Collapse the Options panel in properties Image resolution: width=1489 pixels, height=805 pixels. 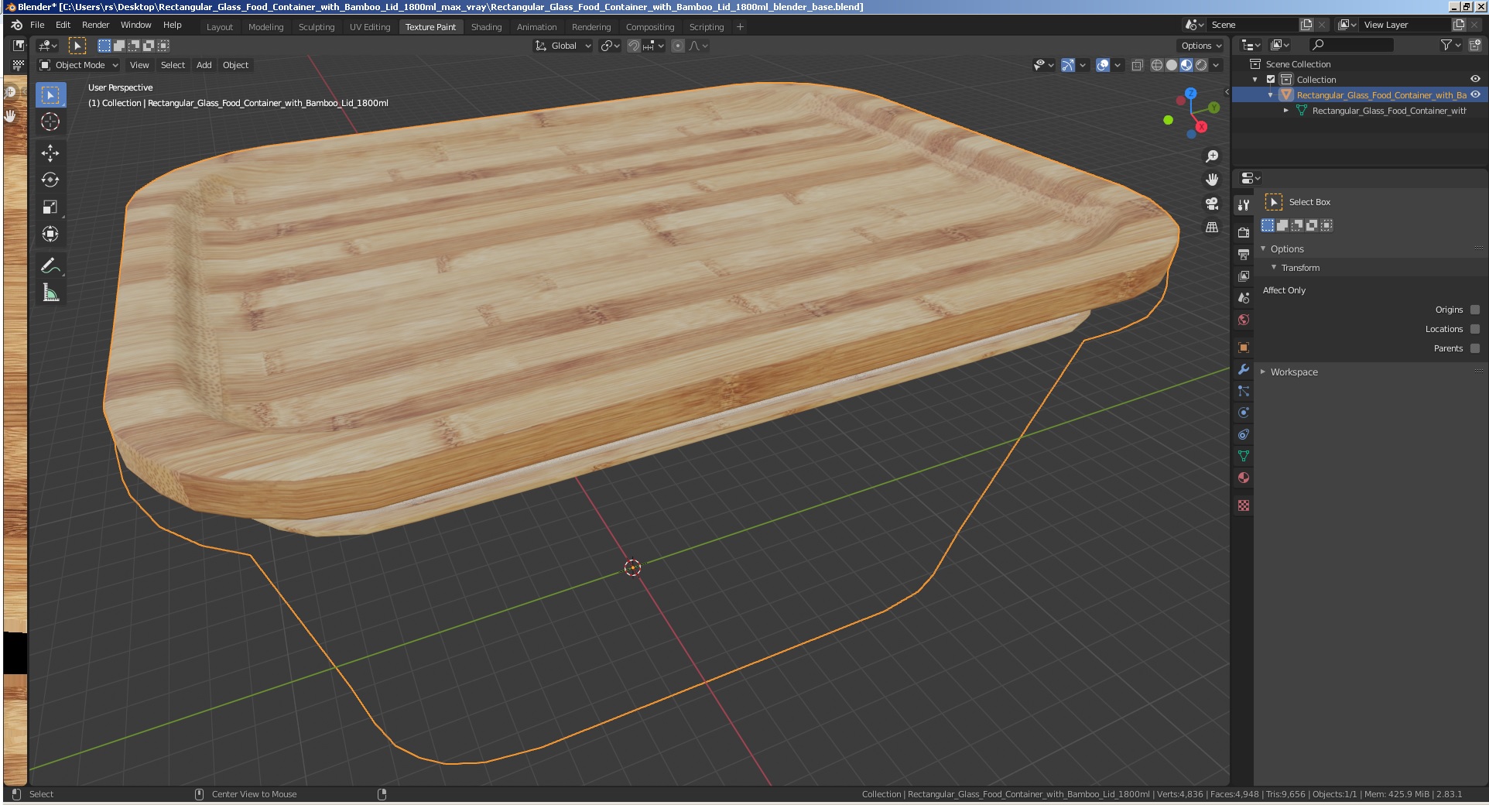coord(1263,249)
